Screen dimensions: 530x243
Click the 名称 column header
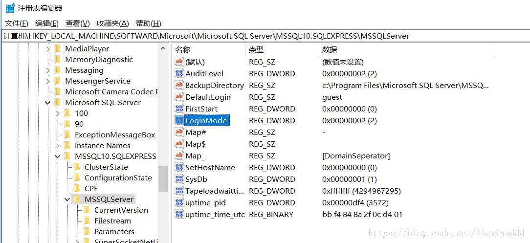[x=209, y=50]
